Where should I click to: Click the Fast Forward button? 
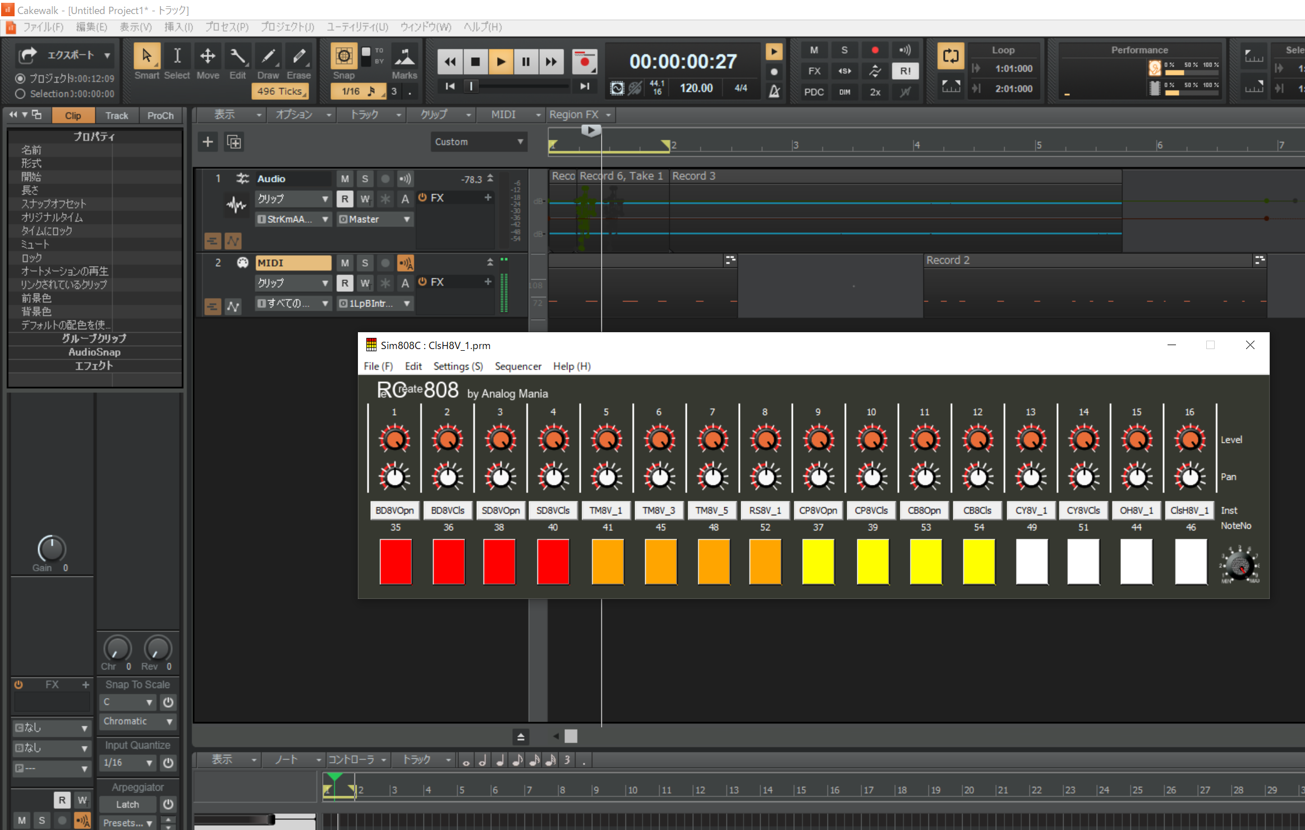pos(551,62)
